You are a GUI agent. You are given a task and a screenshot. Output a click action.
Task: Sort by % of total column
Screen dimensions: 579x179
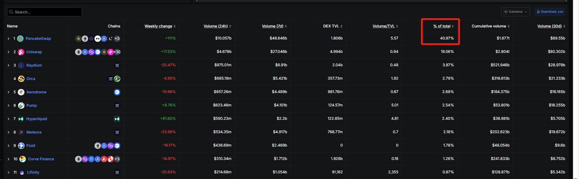pos(443,26)
